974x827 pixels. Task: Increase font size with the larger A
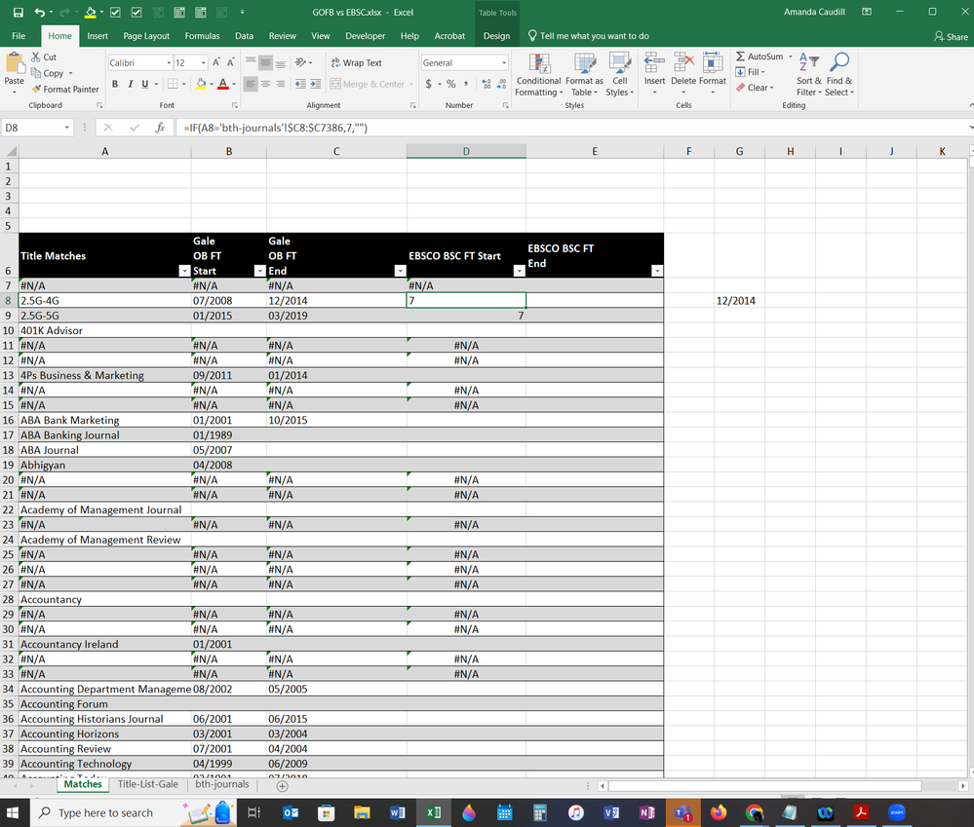coord(215,62)
